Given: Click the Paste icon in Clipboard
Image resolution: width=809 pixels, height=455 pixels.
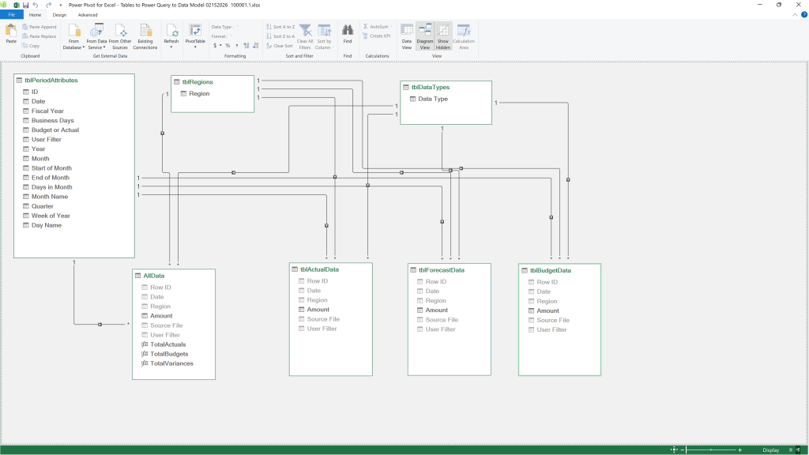Looking at the screenshot, I should tap(11, 33).
